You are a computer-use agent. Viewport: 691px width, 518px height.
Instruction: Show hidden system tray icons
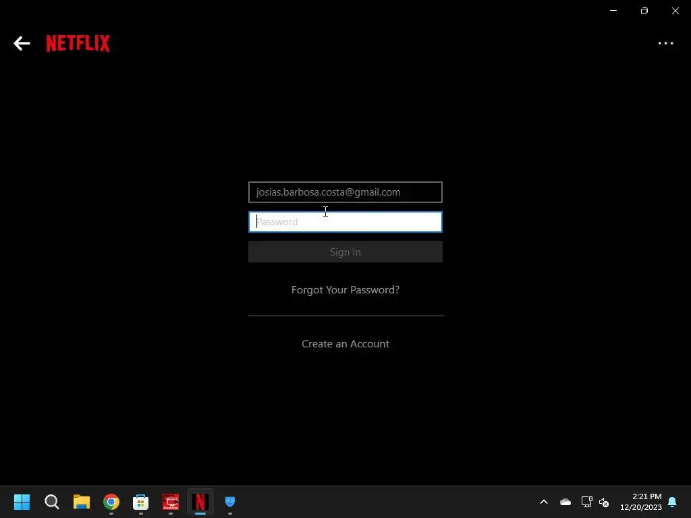coord(544,502)
